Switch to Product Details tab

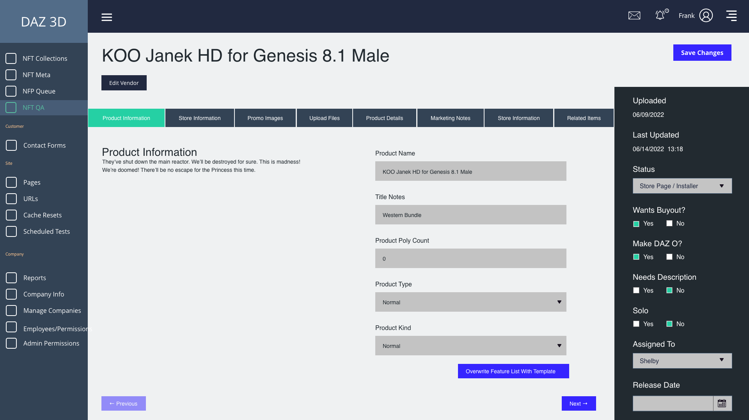[x=385, y=118]
